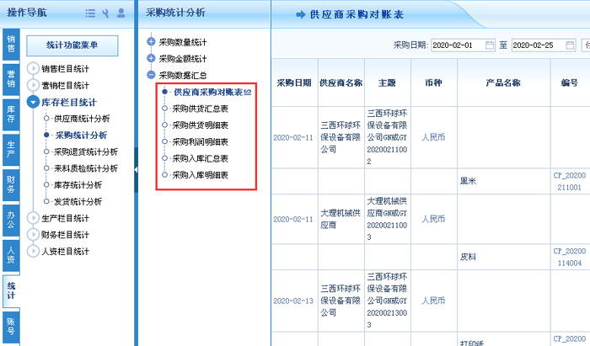Image resolution: width=590 pixels, height=346 pixels.
Task: Collapse 库存栏目统计 section
Action: (x=34, y=102)
